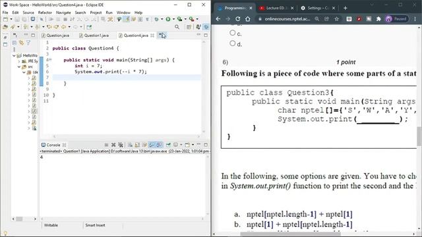This screenshot has width=422, height=237.
Task: Click the Eclipse toolbar search magnifier
Action: coord(177,27)
